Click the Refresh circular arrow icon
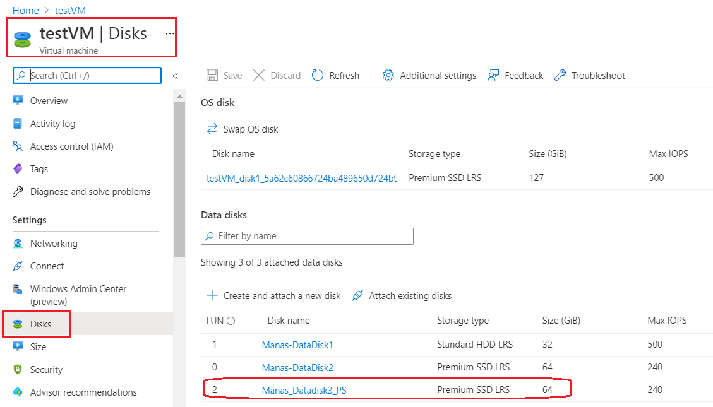Viewport: 713px width, 407px height. [x=318, y=75]
